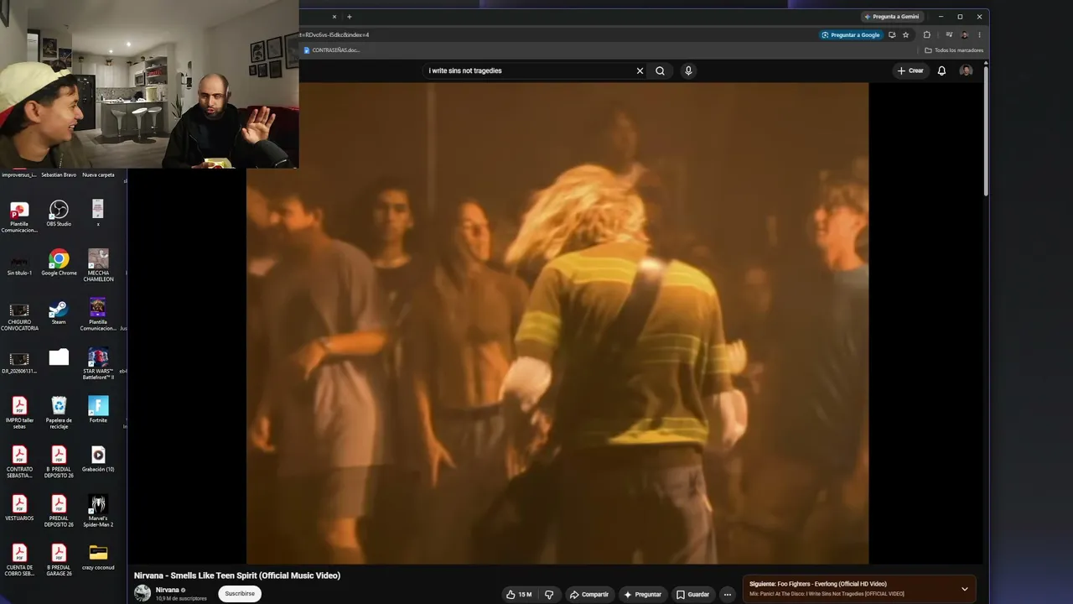Open CONTRASEÑAS.doc bookmark
This screenshot has width=1073, height=604.
click(331, 50)
